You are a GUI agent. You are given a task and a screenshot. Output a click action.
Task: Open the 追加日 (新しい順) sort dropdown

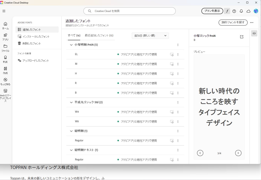150,35
